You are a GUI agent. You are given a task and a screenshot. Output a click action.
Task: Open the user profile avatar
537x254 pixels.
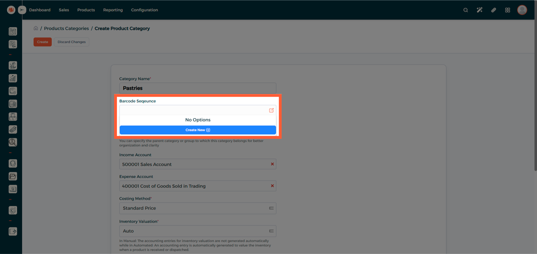click(x=522, y=10)
